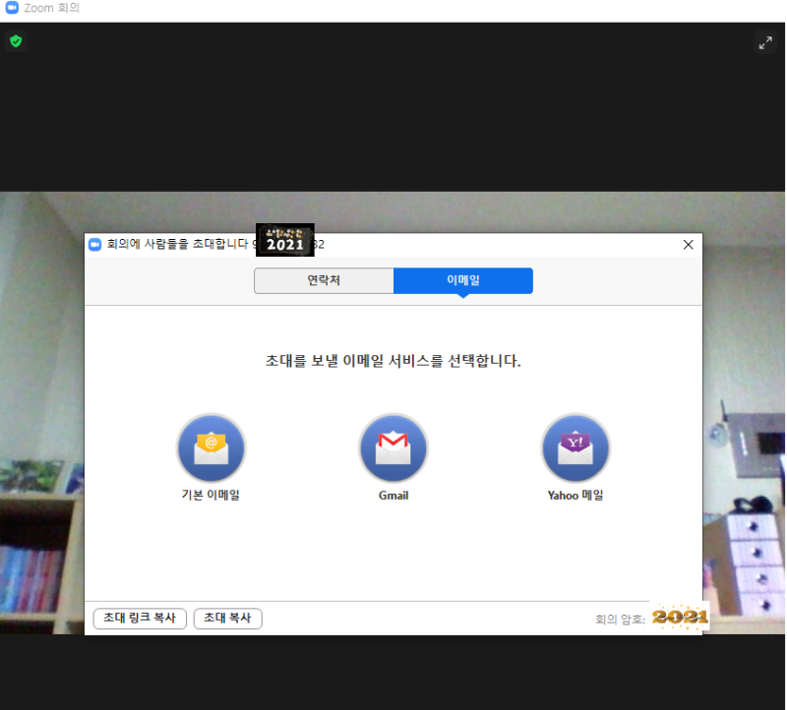Click the Zoom icon in invite dialog title
Image resolution: width=787 pixels, height=710 pixels.
pyautogui.click(x=94, y=244)
